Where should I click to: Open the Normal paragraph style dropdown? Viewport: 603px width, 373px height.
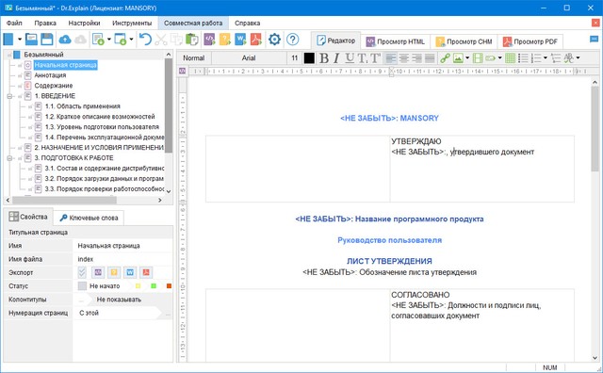194,58
